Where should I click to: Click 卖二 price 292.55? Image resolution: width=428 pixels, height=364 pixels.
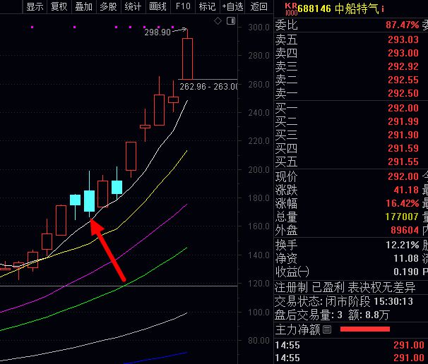tap(403, 80)
